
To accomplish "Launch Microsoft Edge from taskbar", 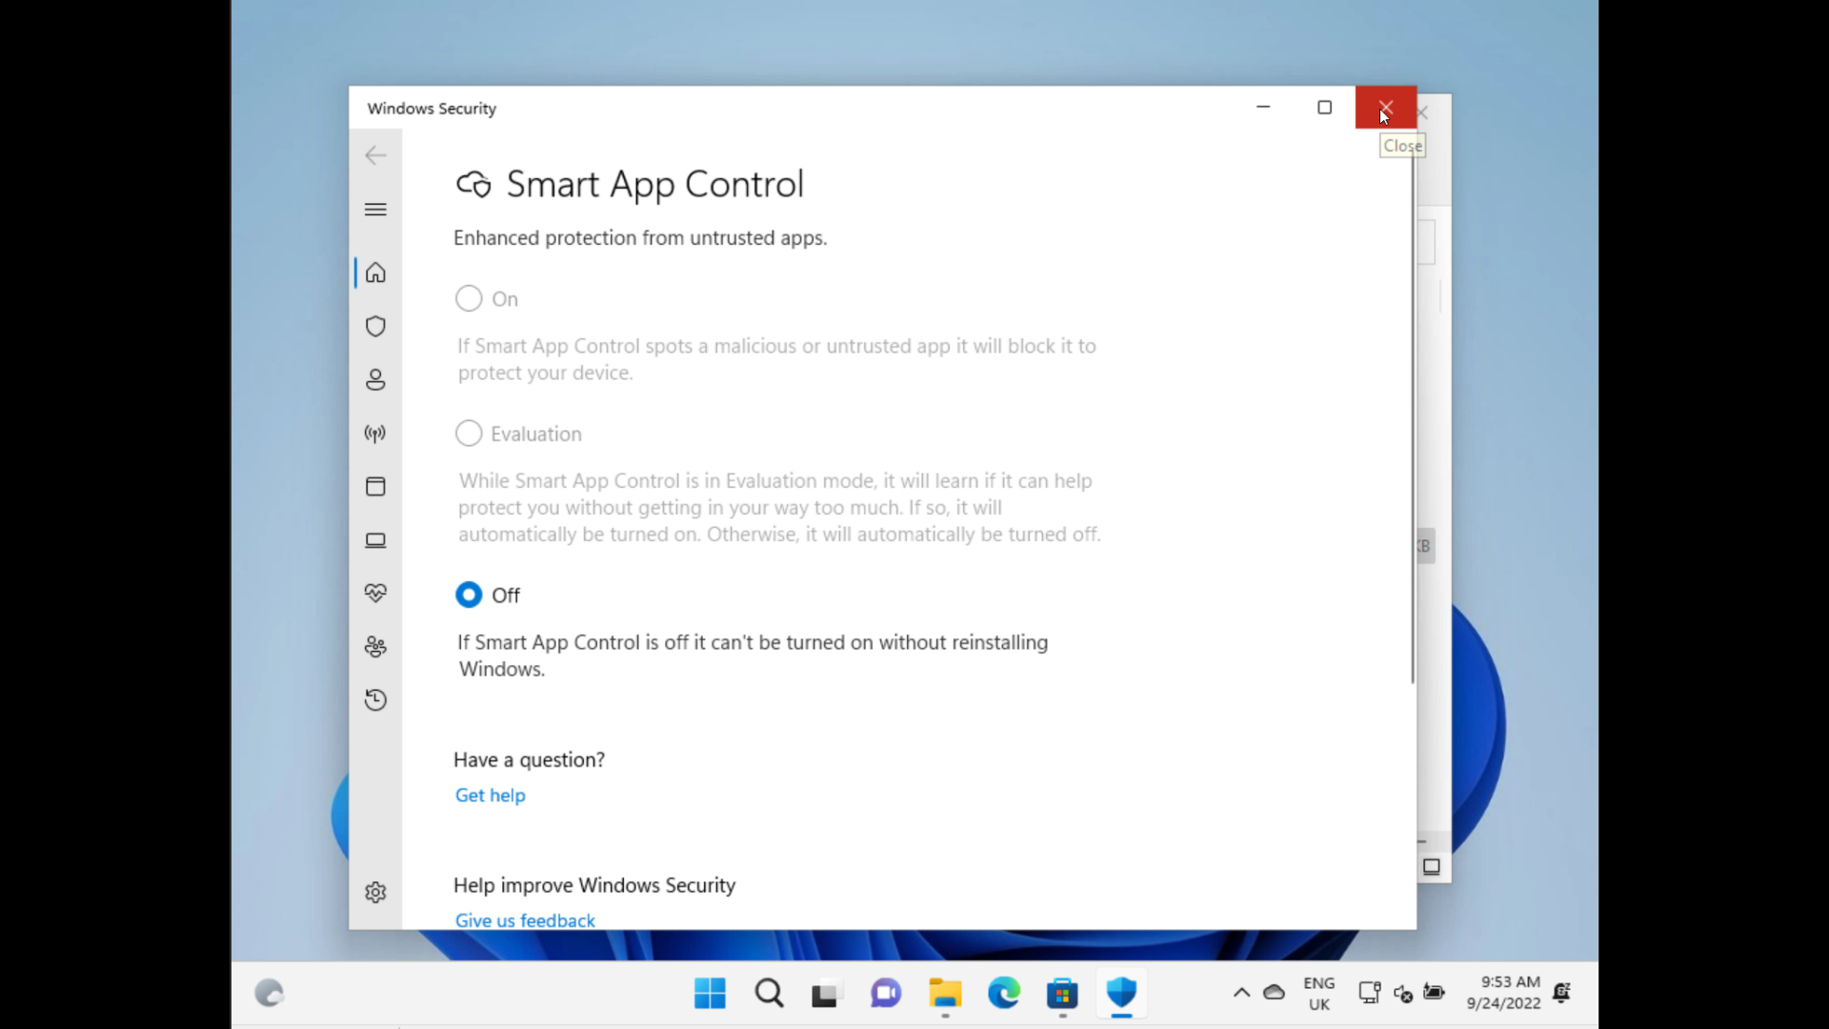I will pyautogui.click(x=1004, y=993).
